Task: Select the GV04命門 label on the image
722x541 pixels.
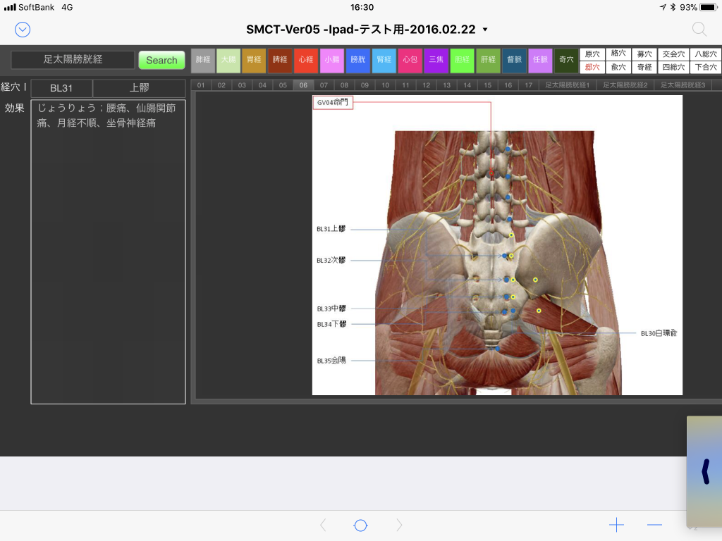Action: [x=332, y=103]
